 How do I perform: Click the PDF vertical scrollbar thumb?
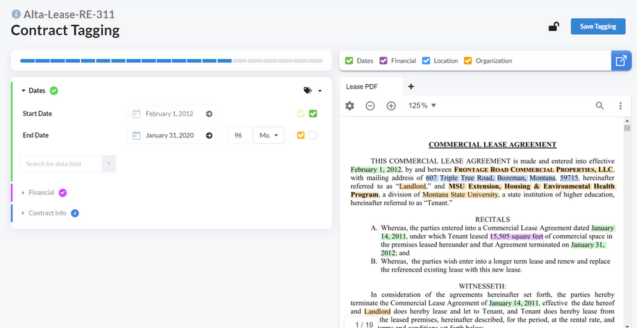[627, 128]
